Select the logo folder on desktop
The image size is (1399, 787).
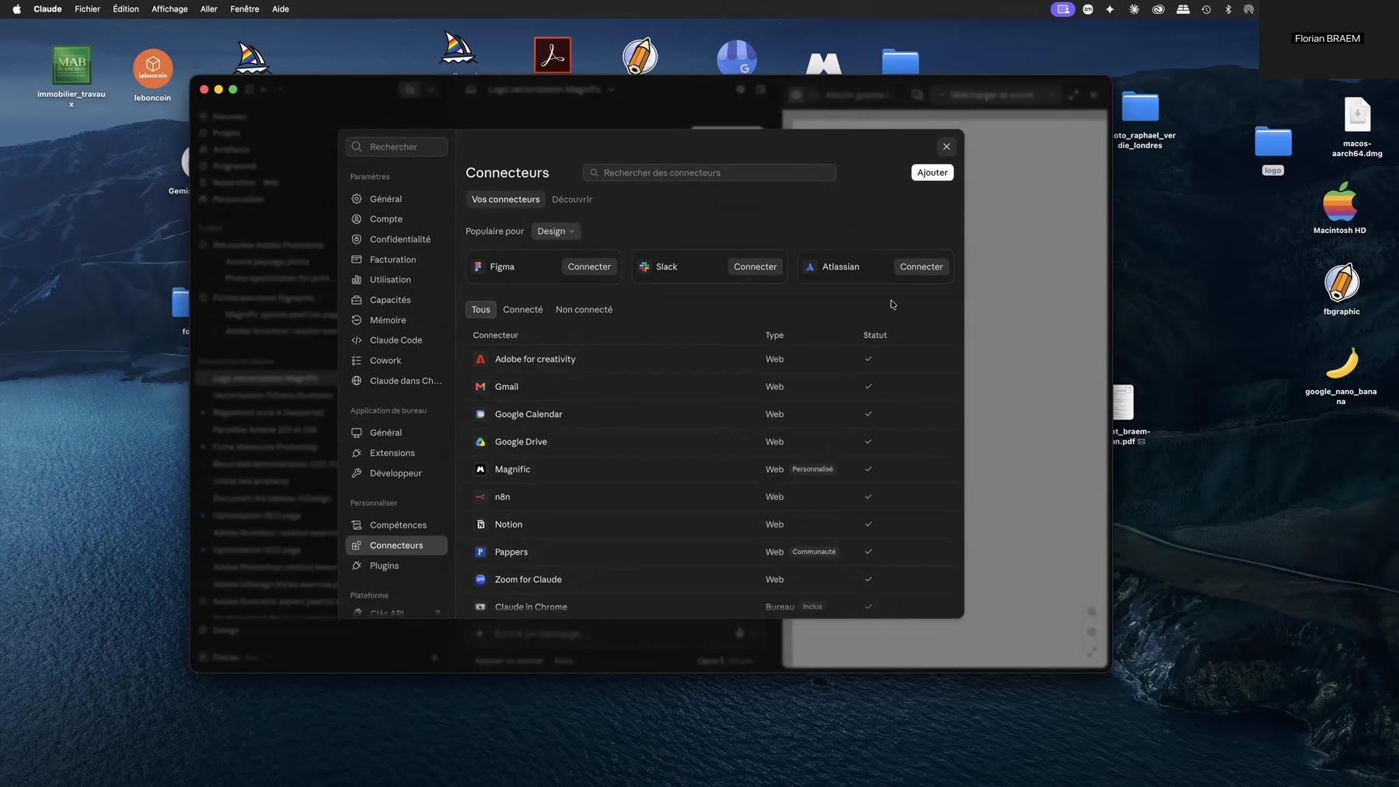coord(1273,151)
